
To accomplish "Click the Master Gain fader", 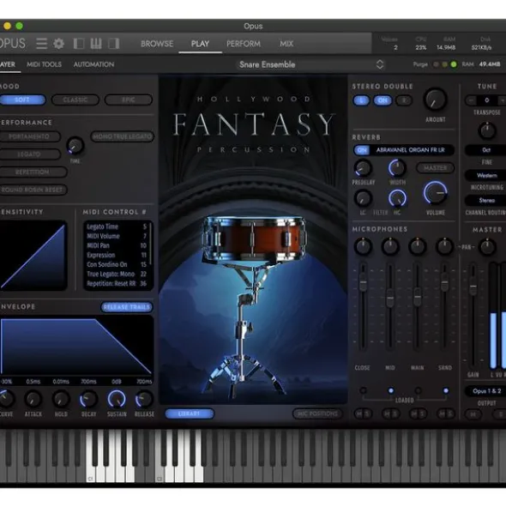I will pos(473,287).
